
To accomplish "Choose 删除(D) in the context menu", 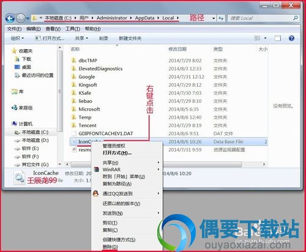I will tap(110, 247).
